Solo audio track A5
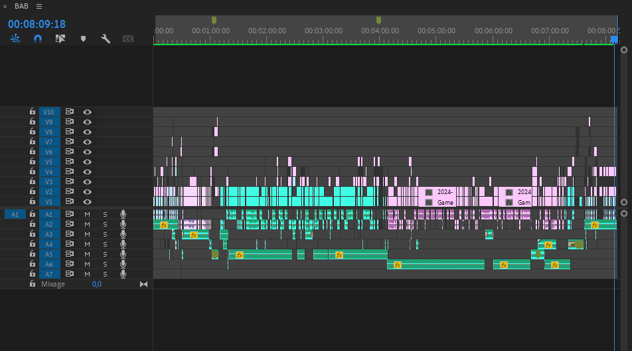Screen dimensions: 632x351 (105, 254)
